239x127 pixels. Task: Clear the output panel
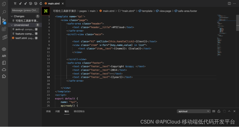click(214, 111)
